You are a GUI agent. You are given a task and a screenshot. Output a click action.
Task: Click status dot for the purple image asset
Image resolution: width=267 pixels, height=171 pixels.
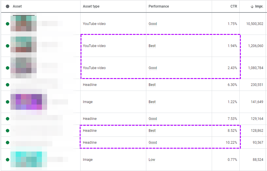(8, 102)
